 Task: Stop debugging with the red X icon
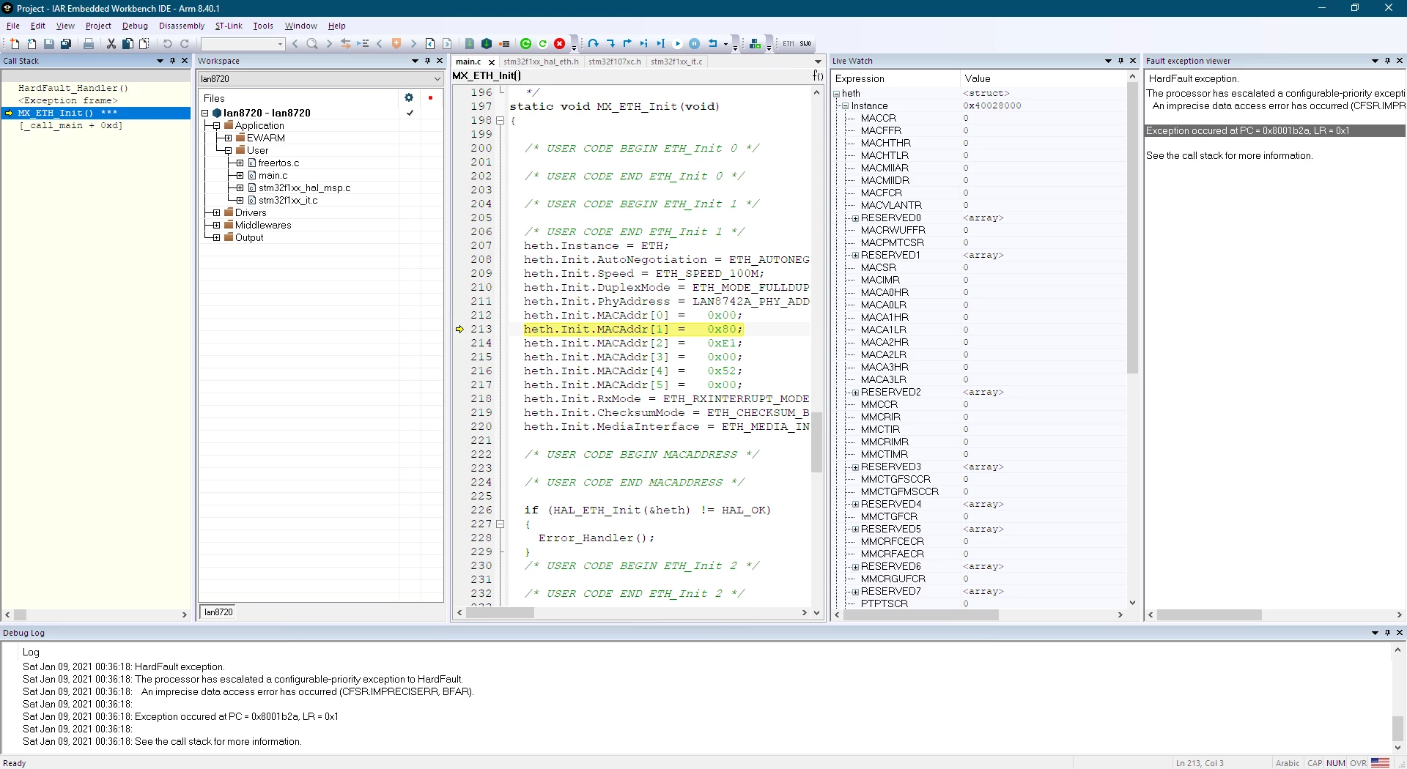560,44
